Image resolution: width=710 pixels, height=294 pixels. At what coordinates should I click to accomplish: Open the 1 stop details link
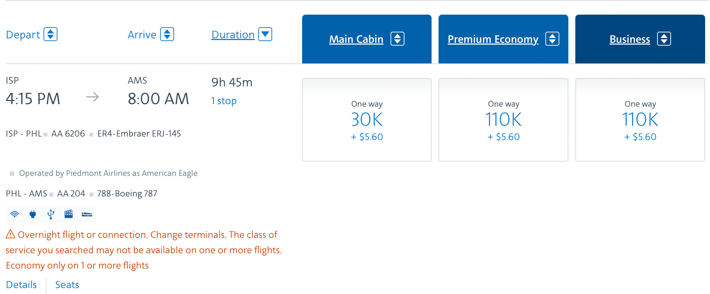coord(223,101)
